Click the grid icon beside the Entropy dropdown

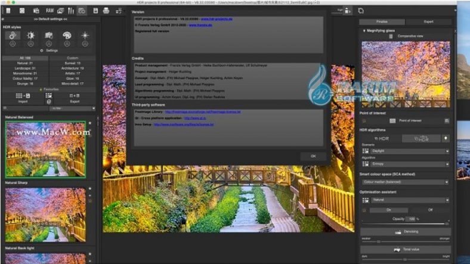point(366,164)
